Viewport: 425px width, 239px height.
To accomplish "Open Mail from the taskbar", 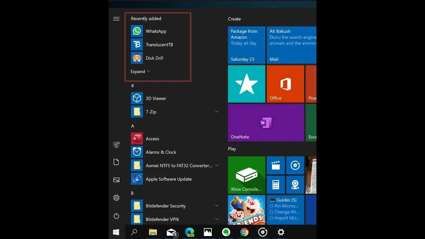I will [x=171, y=232].
